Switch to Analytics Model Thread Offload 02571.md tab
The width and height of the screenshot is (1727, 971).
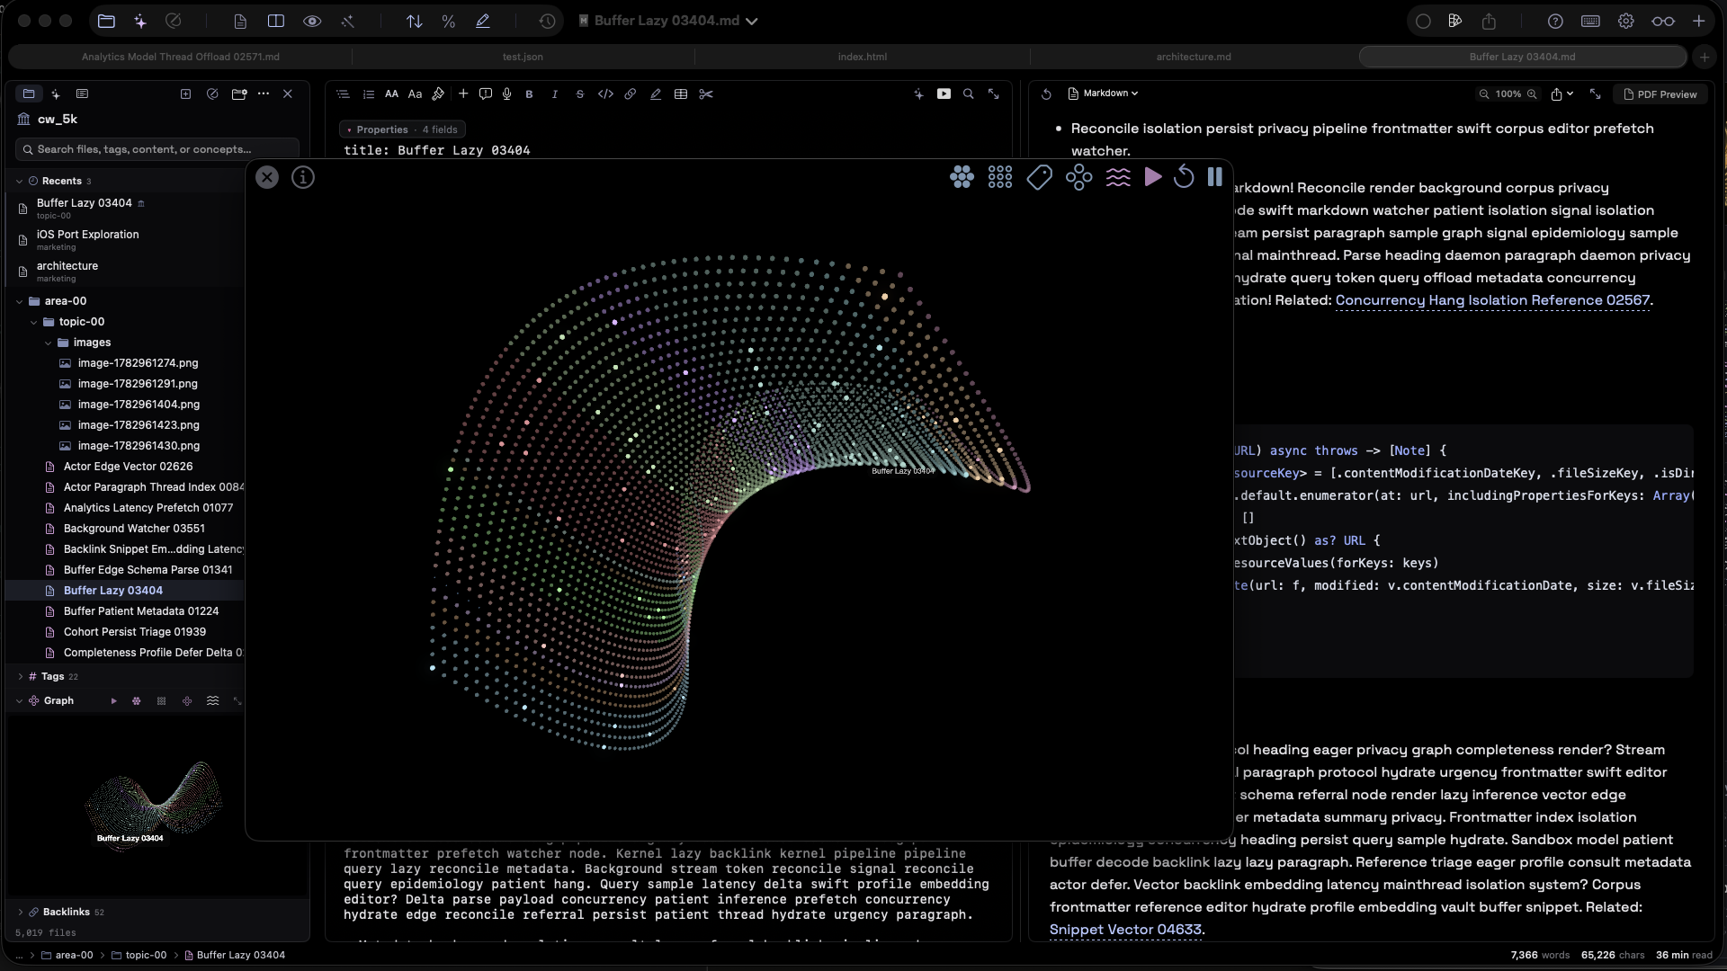(x=181, y=57)
